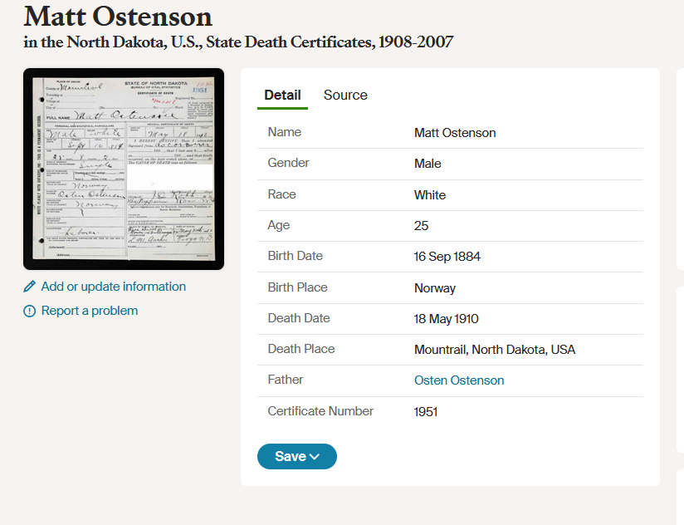The image size is (684, 525).
Task: Switch to the Source tab
Action: (345, 95)
